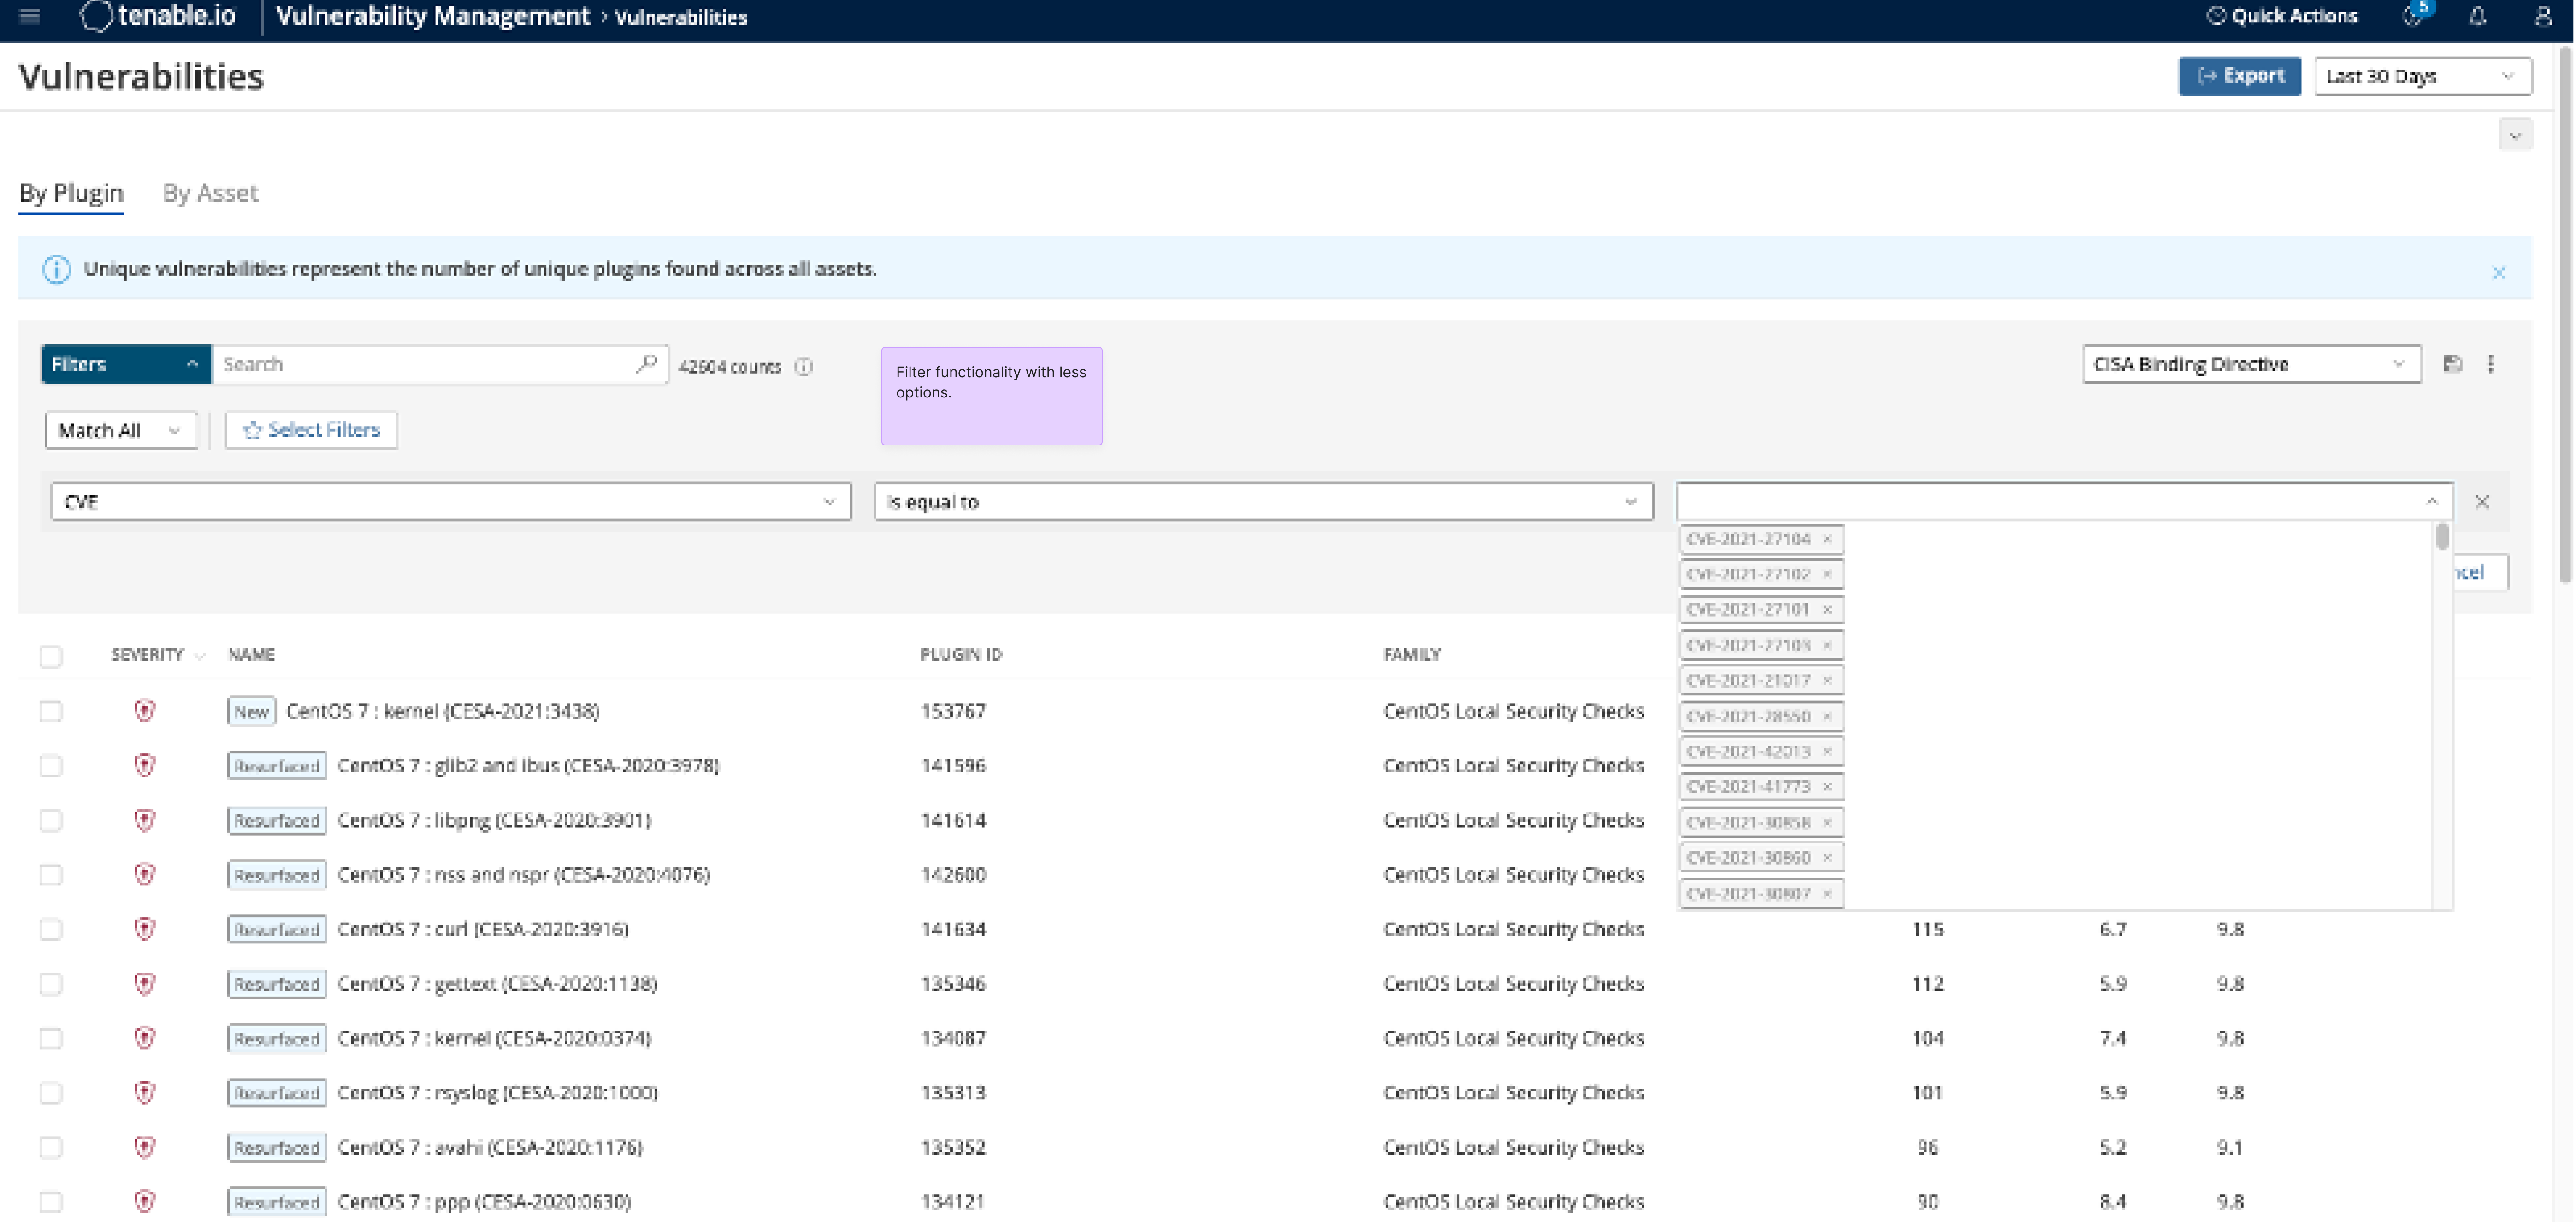Click the CVE dropdown list scrollbar

[2442, 537]
